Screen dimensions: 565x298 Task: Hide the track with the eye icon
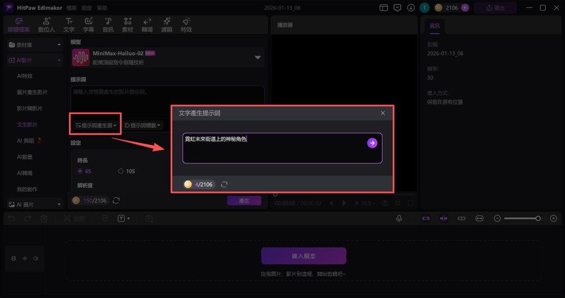point(25,258)
